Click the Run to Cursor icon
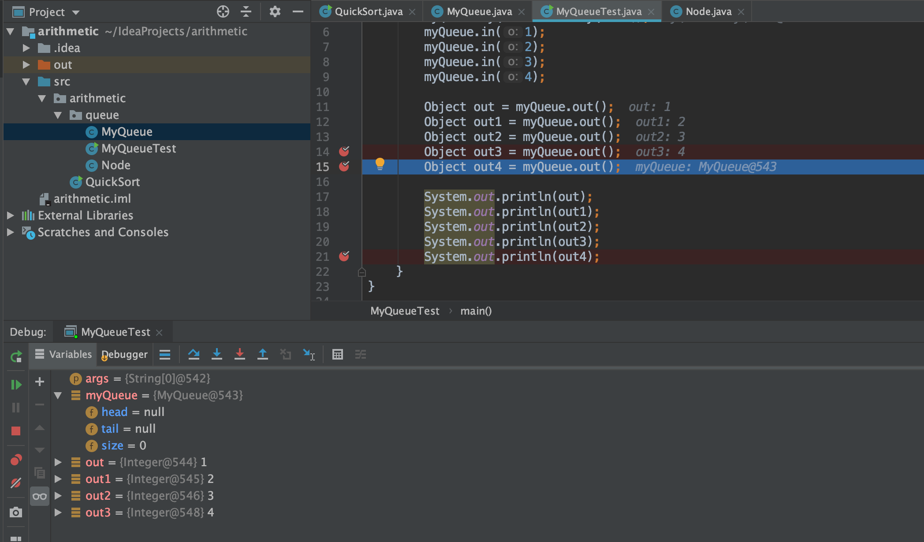924x542 pixels. point(309,354)
